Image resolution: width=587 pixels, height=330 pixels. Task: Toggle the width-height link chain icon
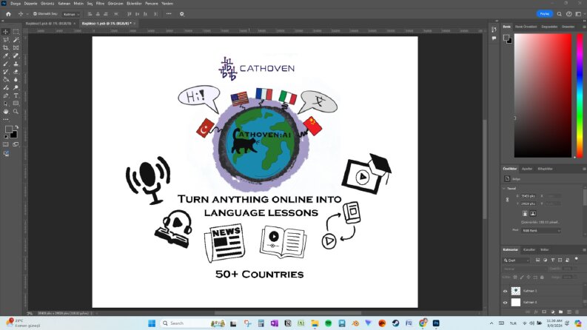coord(507,200)
